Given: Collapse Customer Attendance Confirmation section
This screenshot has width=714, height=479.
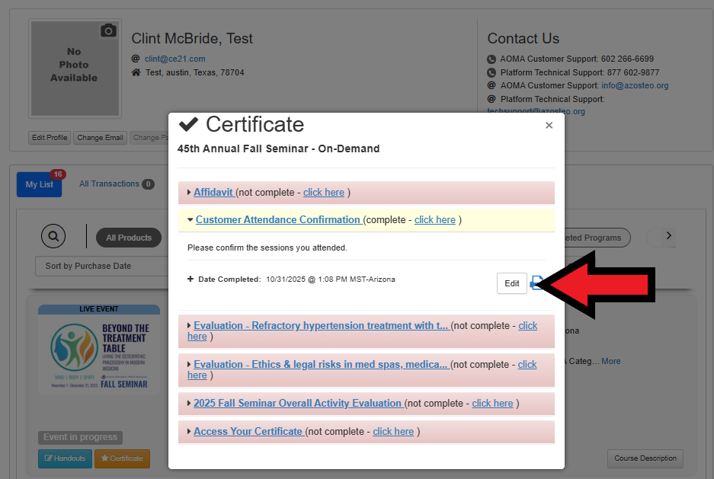Looking at the screenshot, I should pyautogui.click(x=277, y=219).
